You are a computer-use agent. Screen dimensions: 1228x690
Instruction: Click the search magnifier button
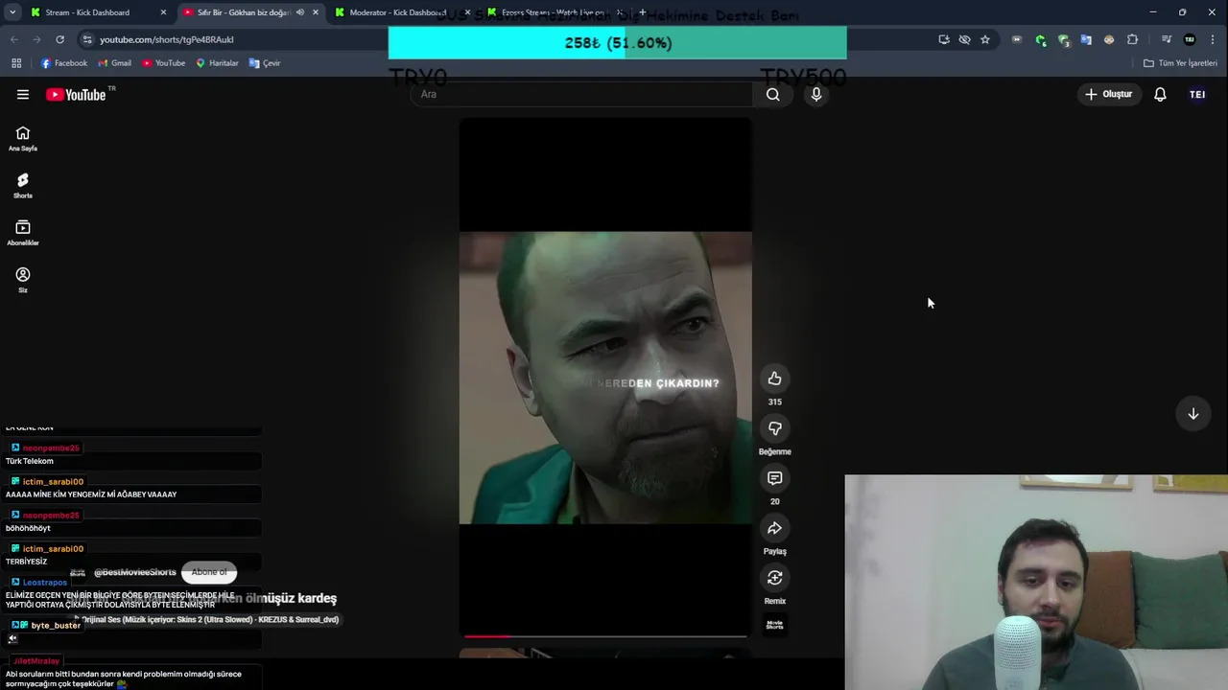click(772, 94)
